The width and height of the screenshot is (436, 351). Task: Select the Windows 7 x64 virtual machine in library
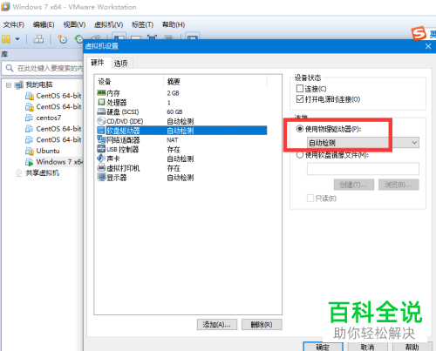click(54, 162)
